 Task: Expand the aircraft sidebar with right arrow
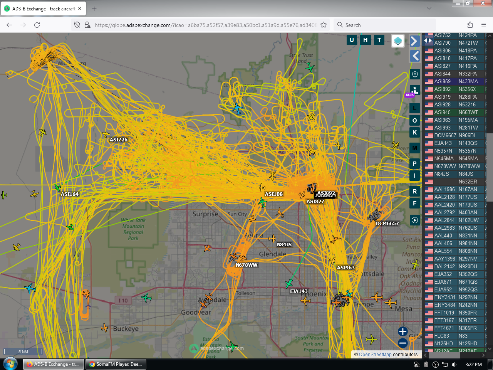pyautogui.click(x=414, y=41)
